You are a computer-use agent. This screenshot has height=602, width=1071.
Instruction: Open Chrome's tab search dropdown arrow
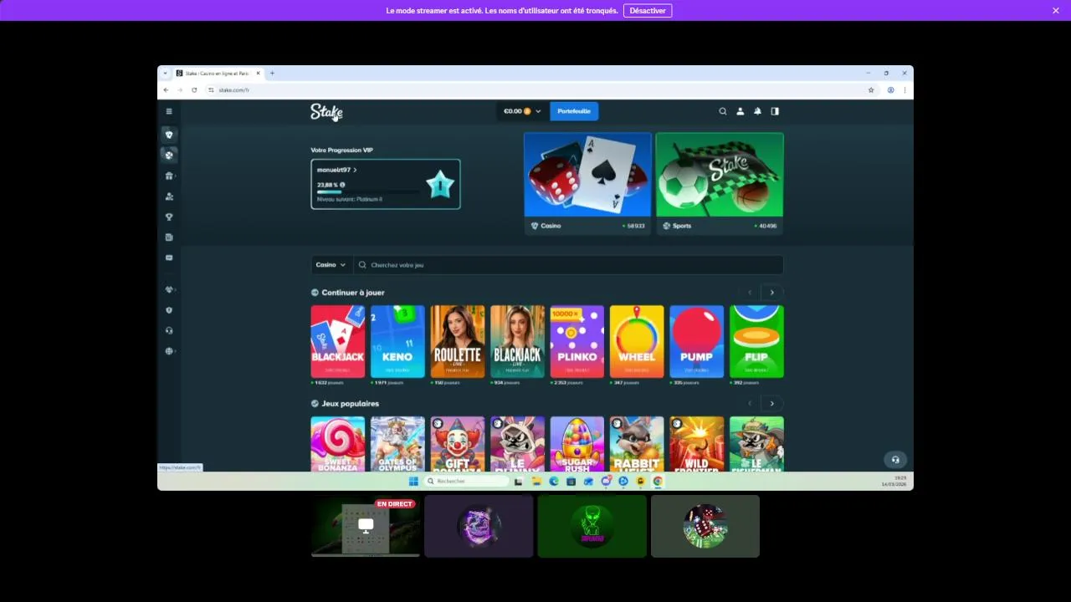click(165, 73)
